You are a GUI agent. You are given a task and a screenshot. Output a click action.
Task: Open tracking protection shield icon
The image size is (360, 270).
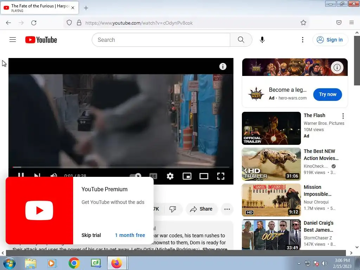pos(69,23)
